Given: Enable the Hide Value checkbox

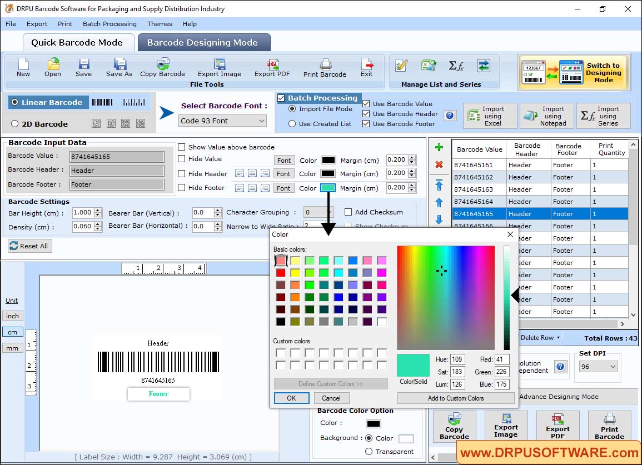Looking at the screenshot, I should pyautogui.click(x=181, y=159).
